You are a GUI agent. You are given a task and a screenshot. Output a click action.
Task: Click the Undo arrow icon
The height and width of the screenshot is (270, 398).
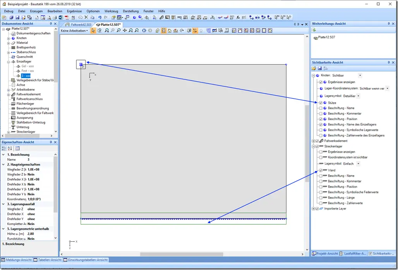100,17
